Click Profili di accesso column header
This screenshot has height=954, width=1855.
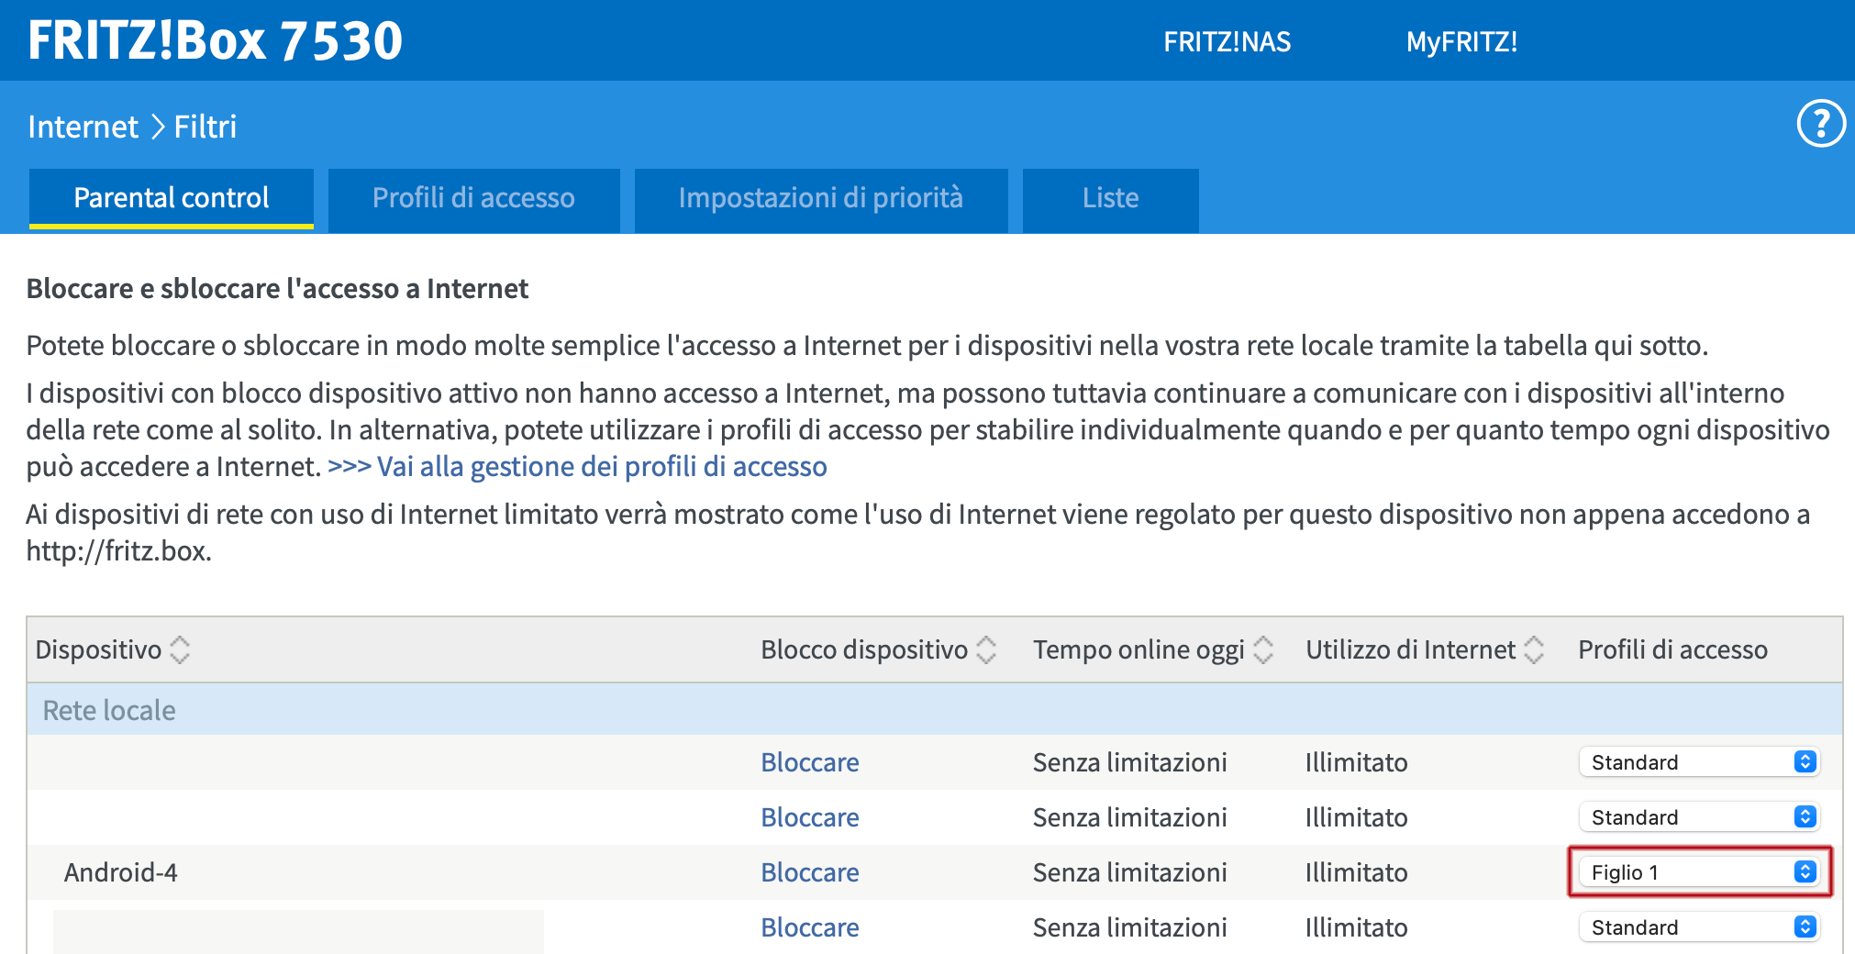click(1672, 649)
